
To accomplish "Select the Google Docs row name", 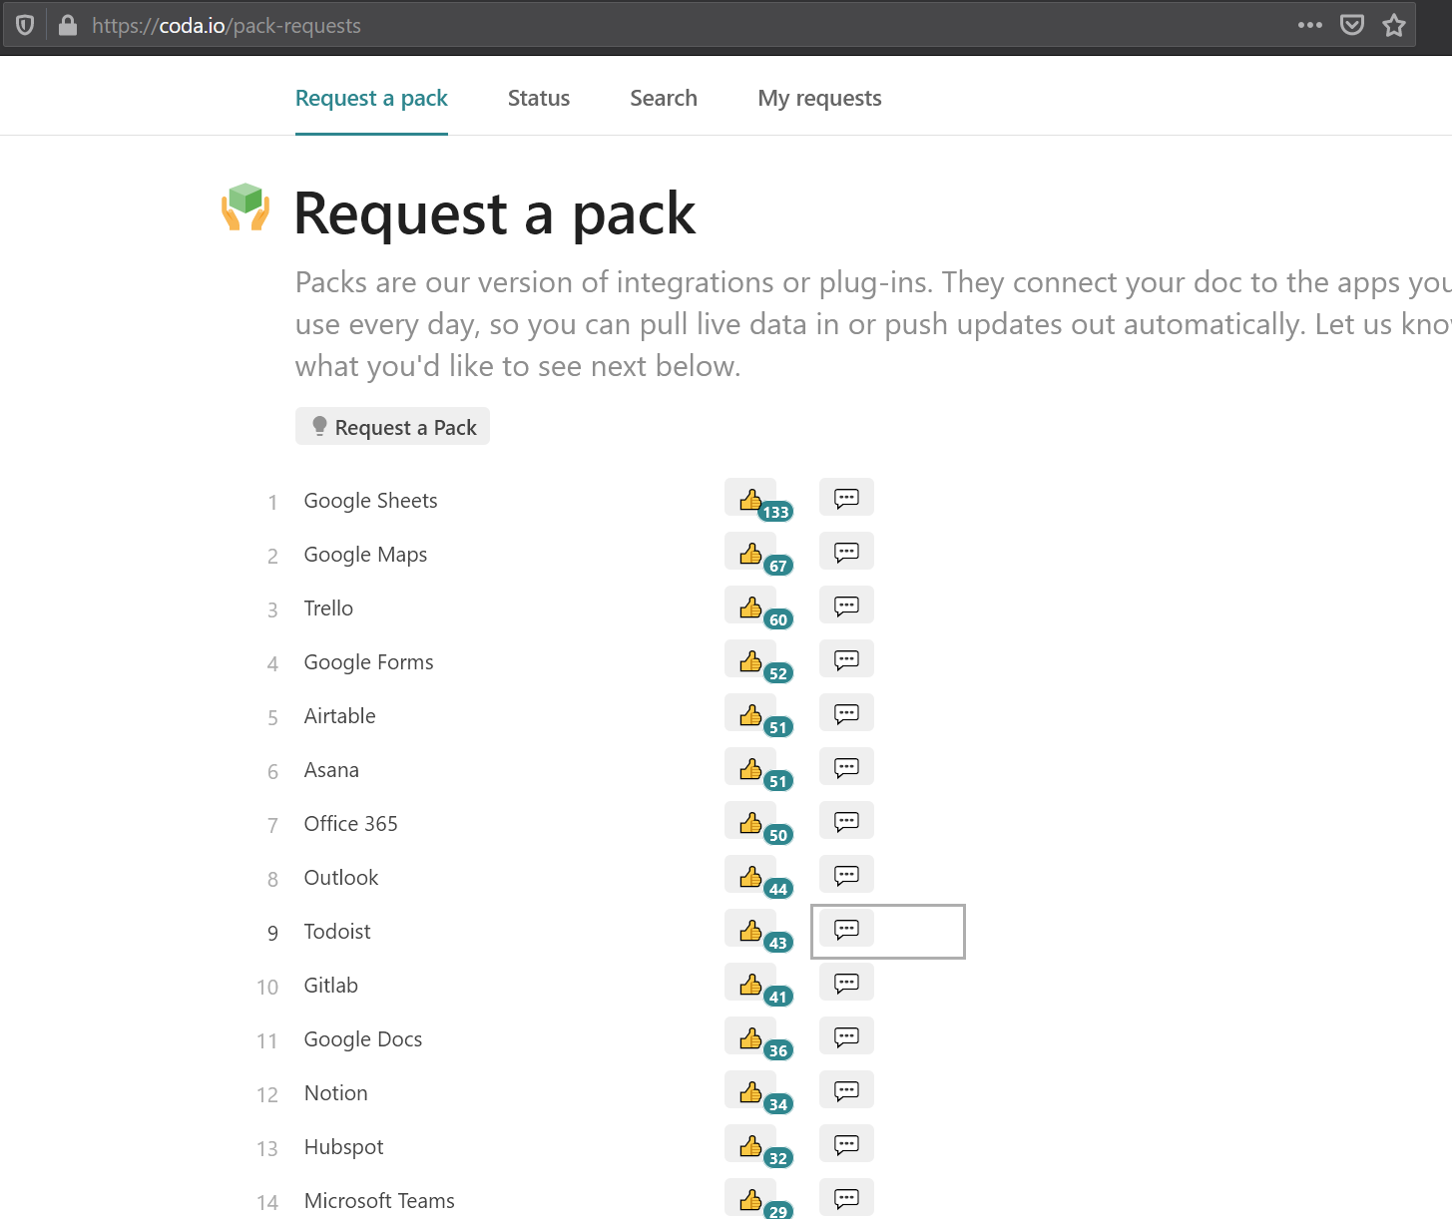I will (x=363, y=1039).
